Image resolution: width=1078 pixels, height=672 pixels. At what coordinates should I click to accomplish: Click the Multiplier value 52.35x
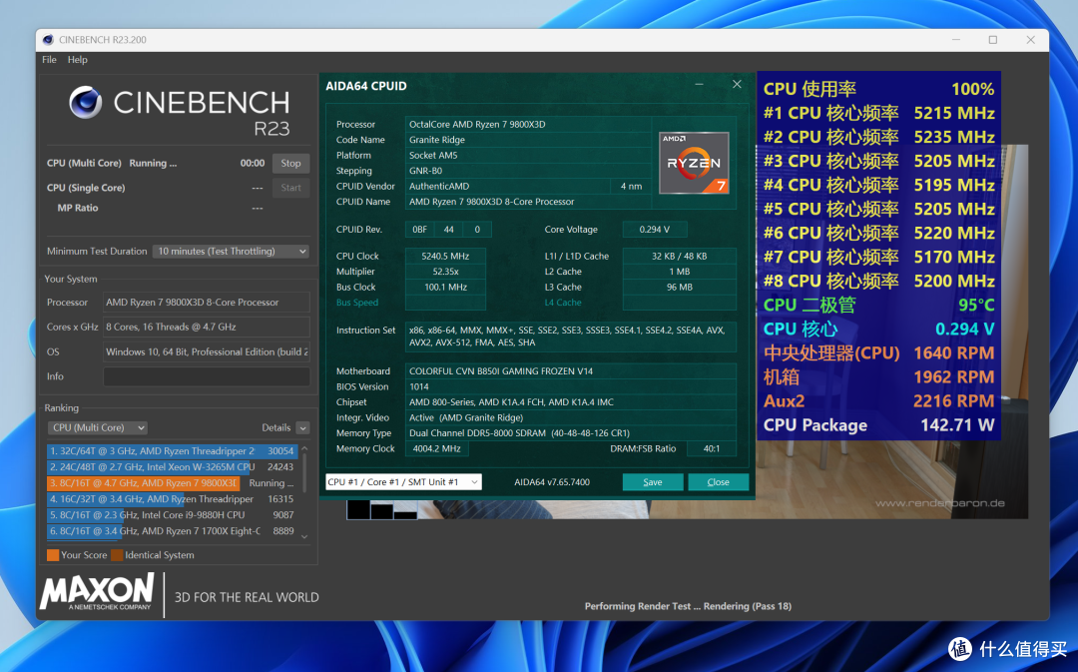click(x=445, y=272)
